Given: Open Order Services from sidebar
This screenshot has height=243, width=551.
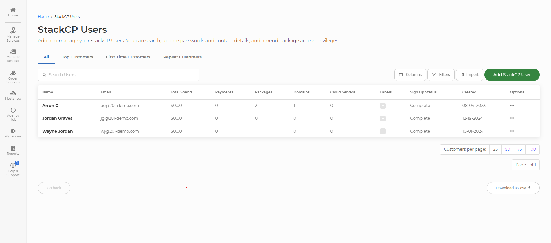Looking at the screenshot, I should 13,77.
